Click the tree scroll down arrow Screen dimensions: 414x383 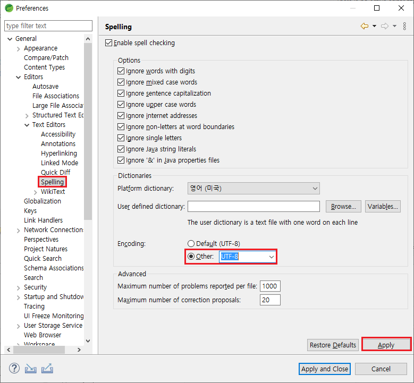click(x=88, y=341)
